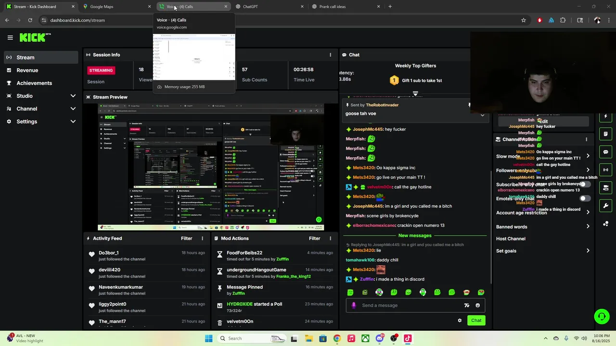Image resolution: width=616 pixels, height=346 pixels.
Task: Click the 7TV emotes icon
Action: click(x=466, y=305)
